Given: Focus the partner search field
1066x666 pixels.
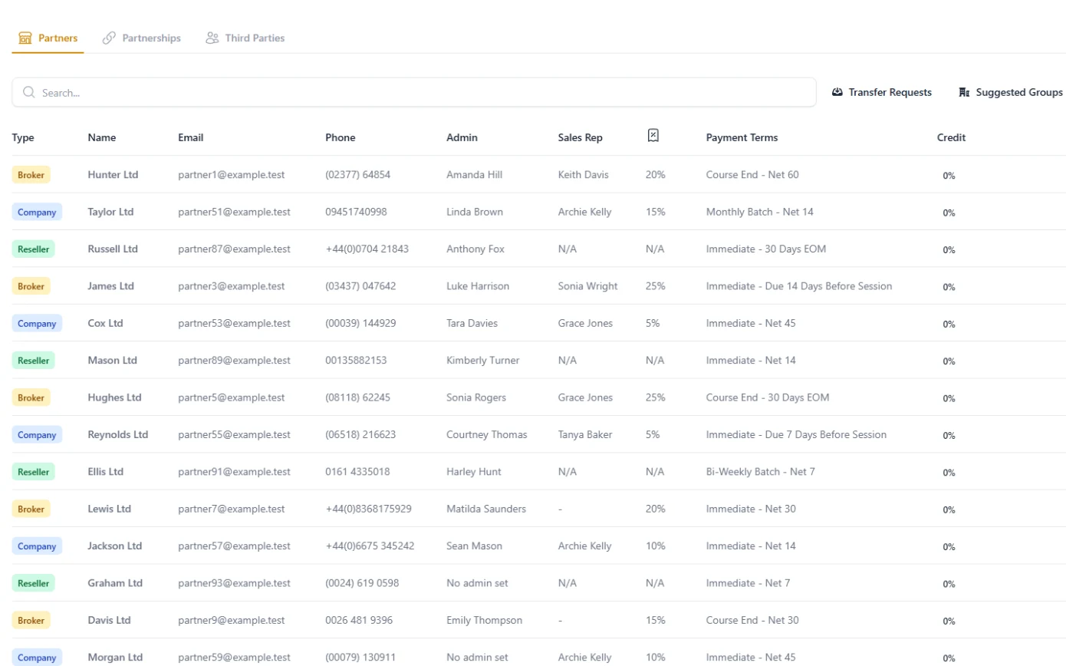Looking at the screenshot, I should coord(414,92).
